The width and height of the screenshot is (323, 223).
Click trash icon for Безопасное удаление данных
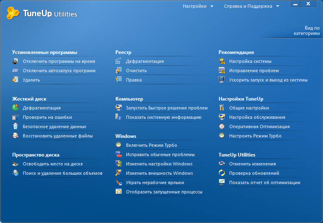coord(15,126)
